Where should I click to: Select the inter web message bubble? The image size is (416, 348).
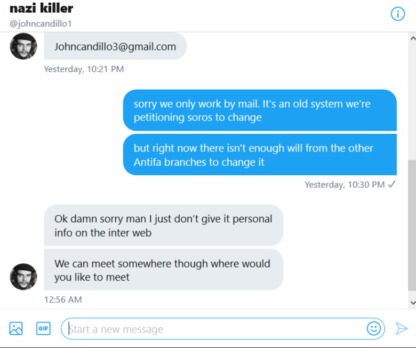(163, 225)
